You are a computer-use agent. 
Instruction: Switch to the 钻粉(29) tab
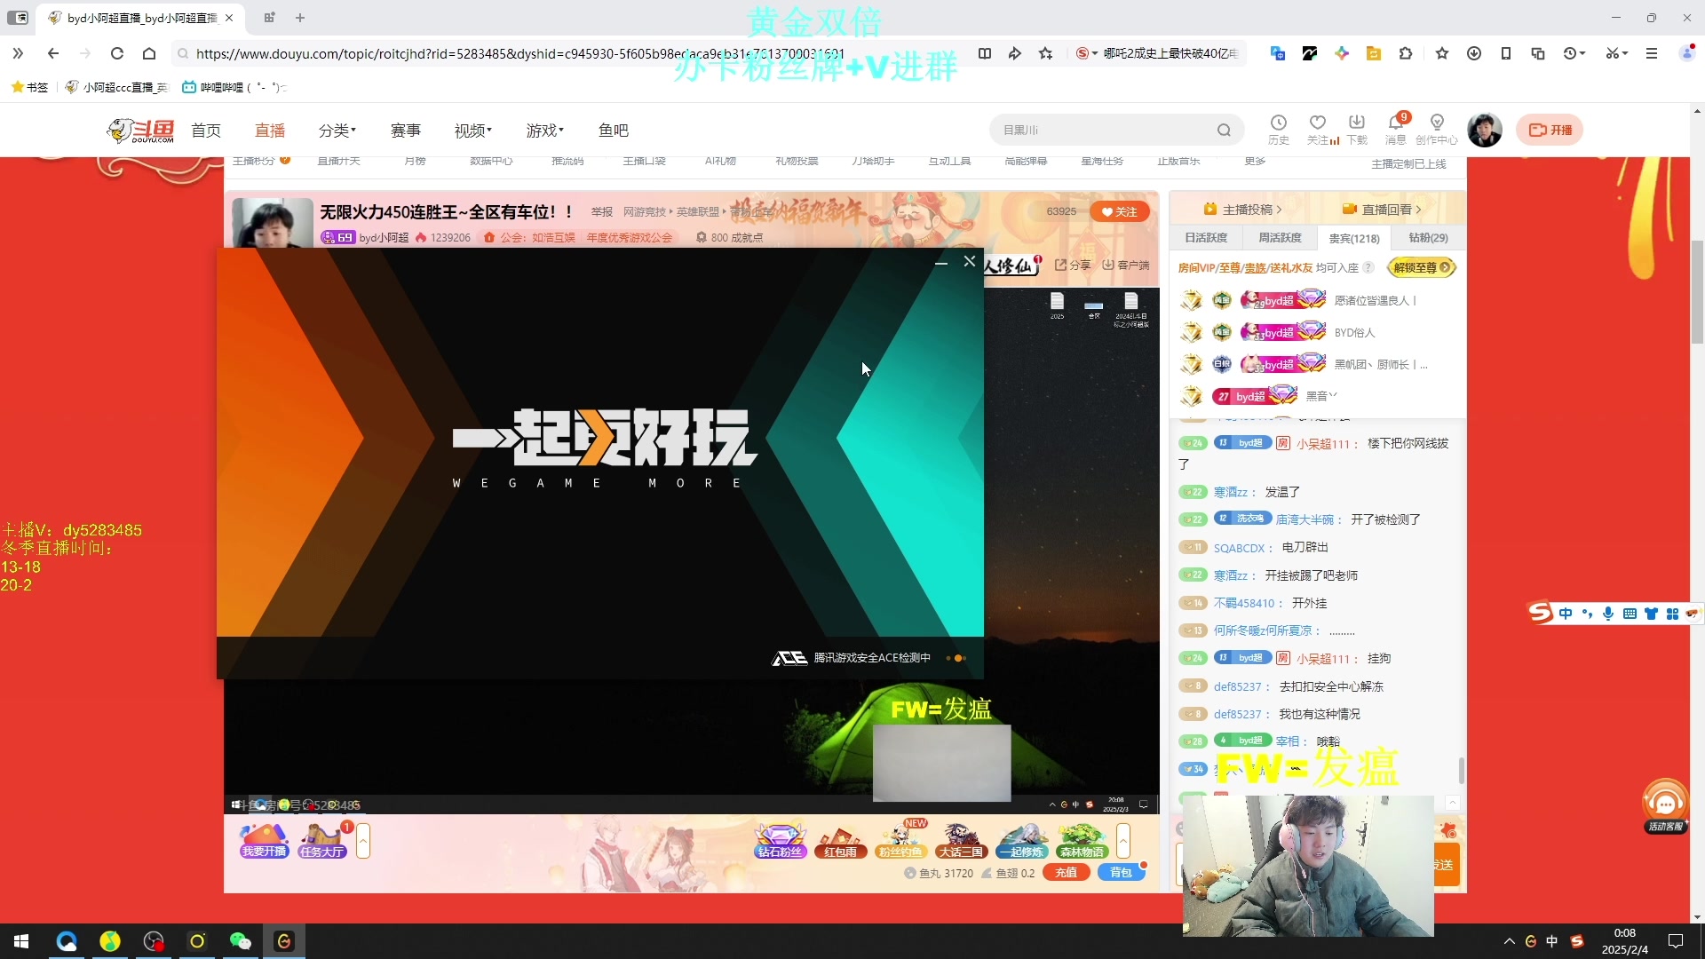point(1428,238)
